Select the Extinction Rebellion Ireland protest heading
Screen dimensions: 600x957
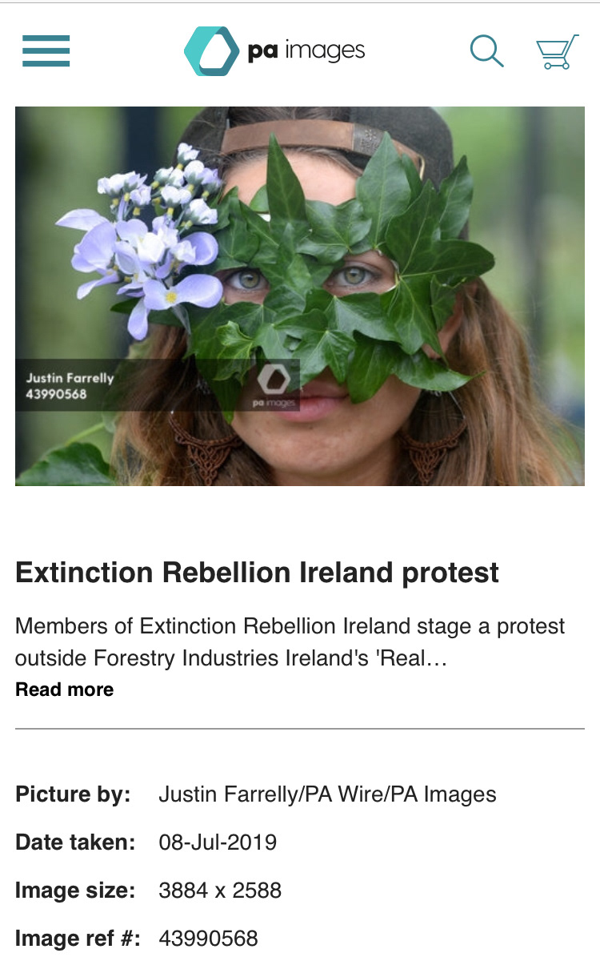[257, 573]
